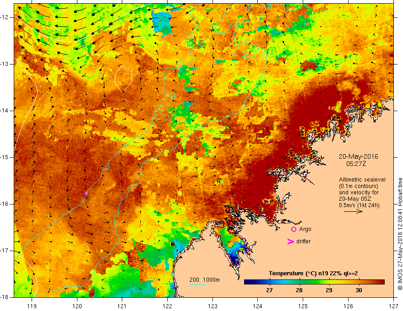This screenshot has height=311, width=403.
Task: Click the cyan 200/1000m contour legend line
Action: 197,284
